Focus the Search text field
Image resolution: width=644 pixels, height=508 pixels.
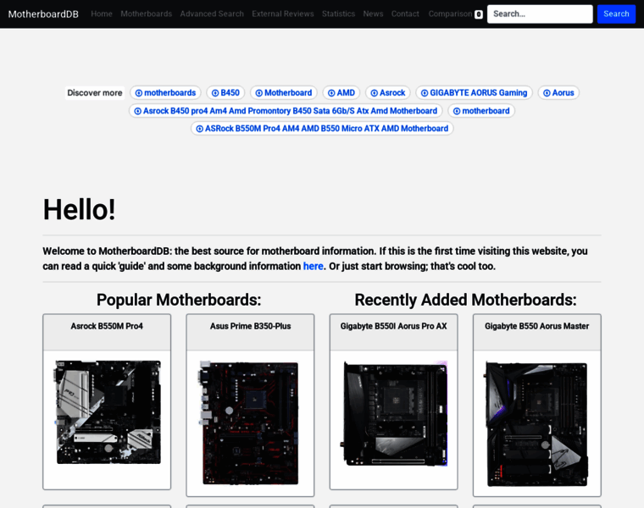(540, 14)
